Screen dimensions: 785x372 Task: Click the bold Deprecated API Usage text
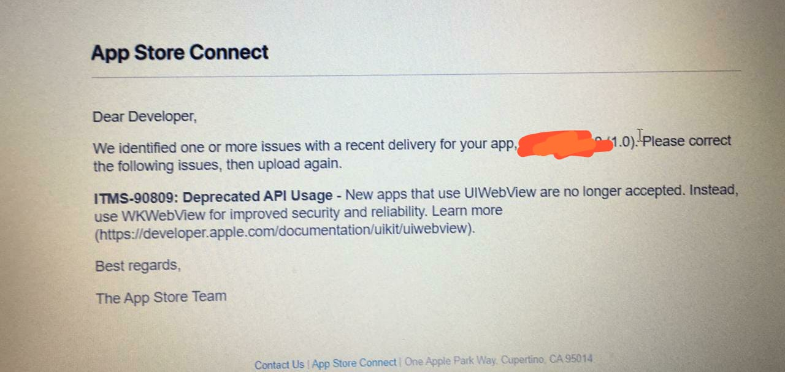point(258,197)
